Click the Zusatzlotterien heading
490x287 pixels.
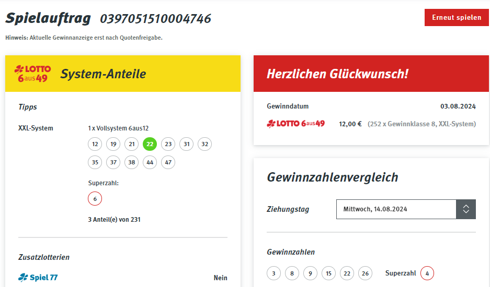(44, 257)
